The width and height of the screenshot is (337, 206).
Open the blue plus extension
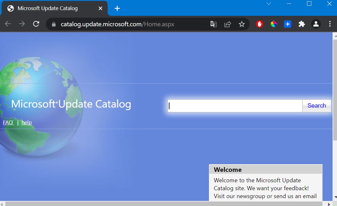tap(288, 24)
